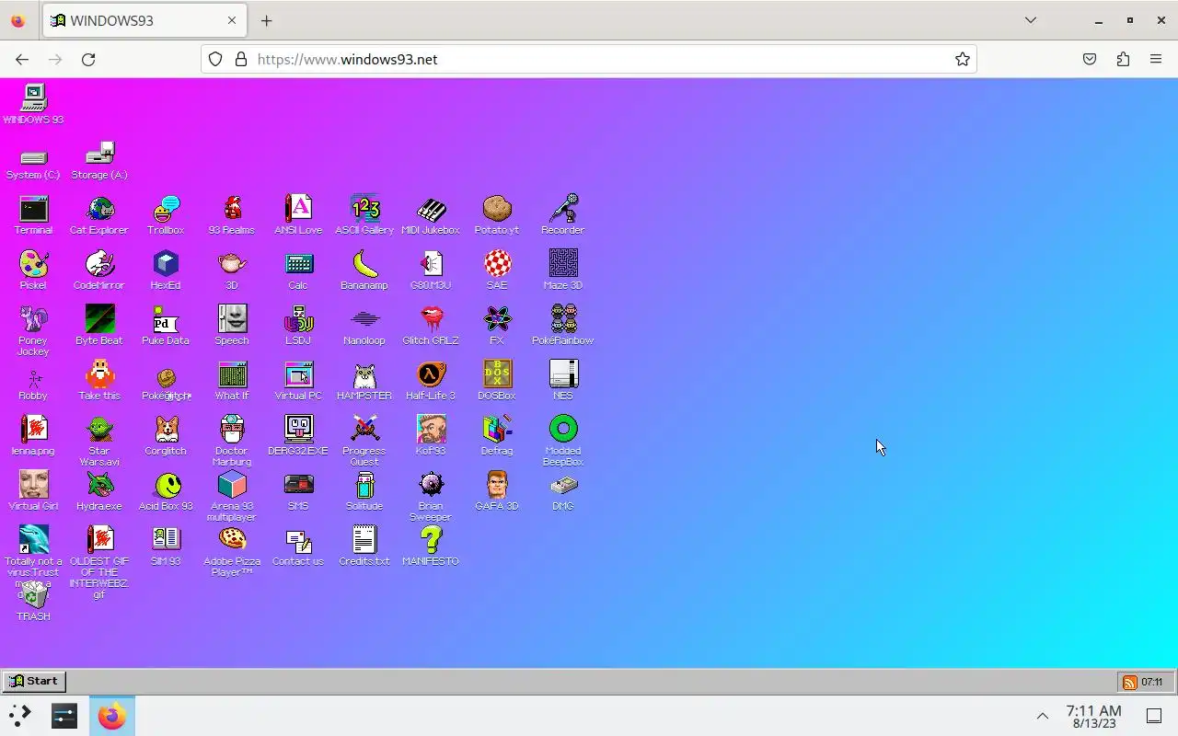Image resolution: width=1178 pixels, height=736 pixels.
Task: Click the windows93.net address bar
Action: click(x=589, y=59)
